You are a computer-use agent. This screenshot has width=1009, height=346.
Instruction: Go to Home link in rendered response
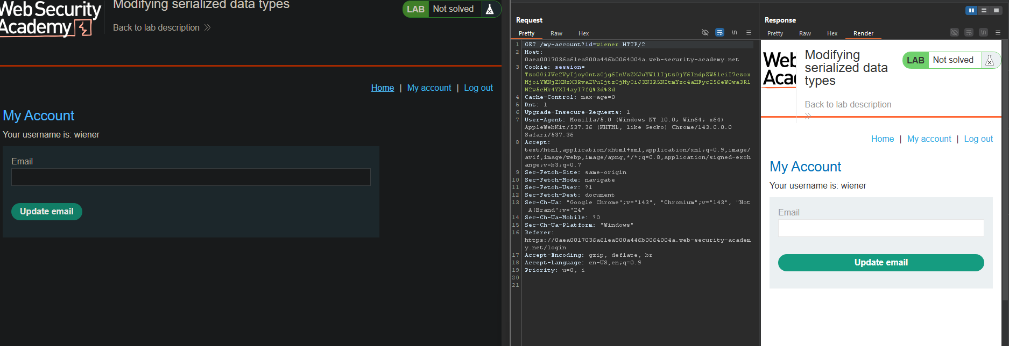883,139
